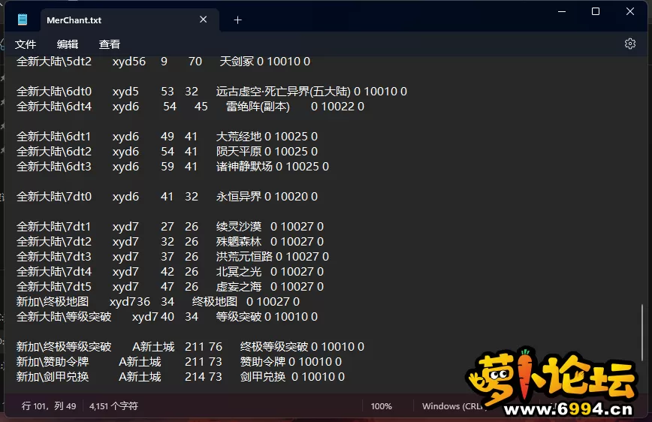652x422 pixels.
Task: Open the 文件 menu
Action: (x=26, y=44)
